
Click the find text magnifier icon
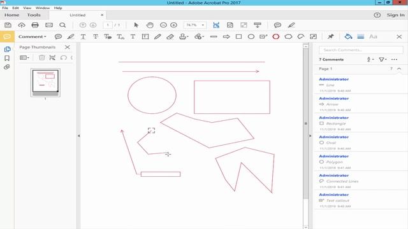62,25
